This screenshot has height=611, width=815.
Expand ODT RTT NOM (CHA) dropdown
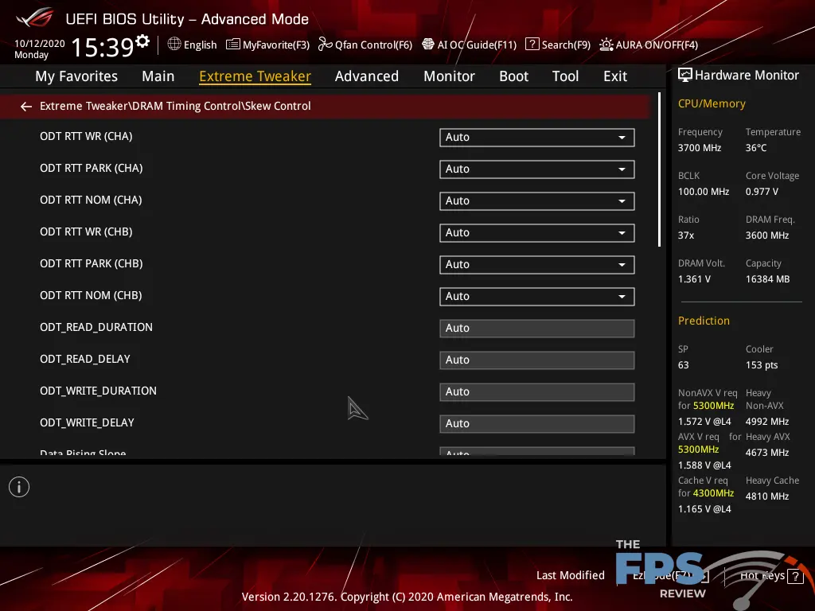(x=537, y=201)
